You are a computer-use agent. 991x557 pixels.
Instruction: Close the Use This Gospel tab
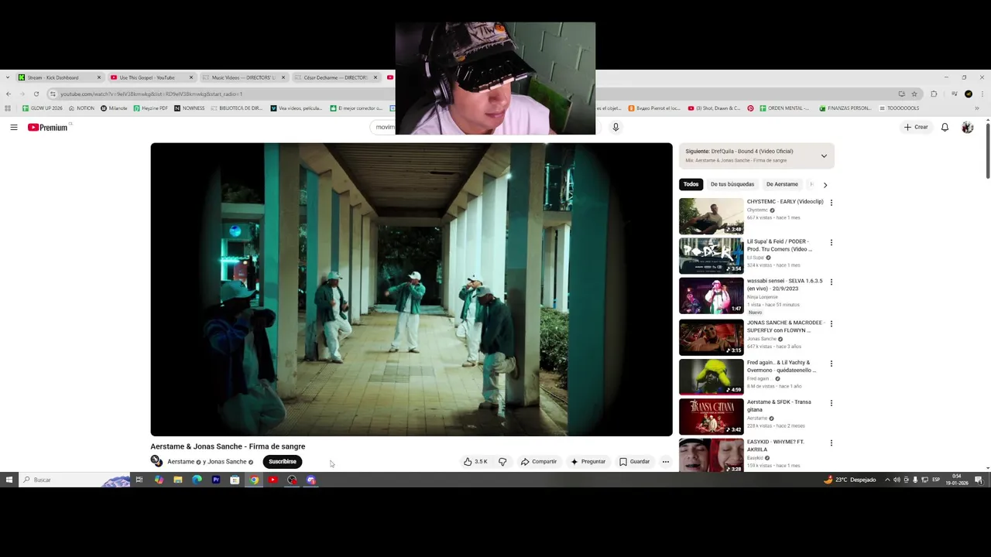pos(190,77)
